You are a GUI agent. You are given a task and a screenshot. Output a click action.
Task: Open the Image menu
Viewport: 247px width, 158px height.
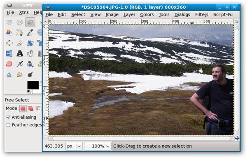[112, 15]
